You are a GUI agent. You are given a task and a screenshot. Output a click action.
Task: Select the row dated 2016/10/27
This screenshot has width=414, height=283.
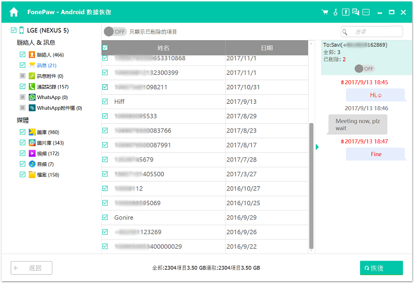pyautogui.click(x=205, y=189)
